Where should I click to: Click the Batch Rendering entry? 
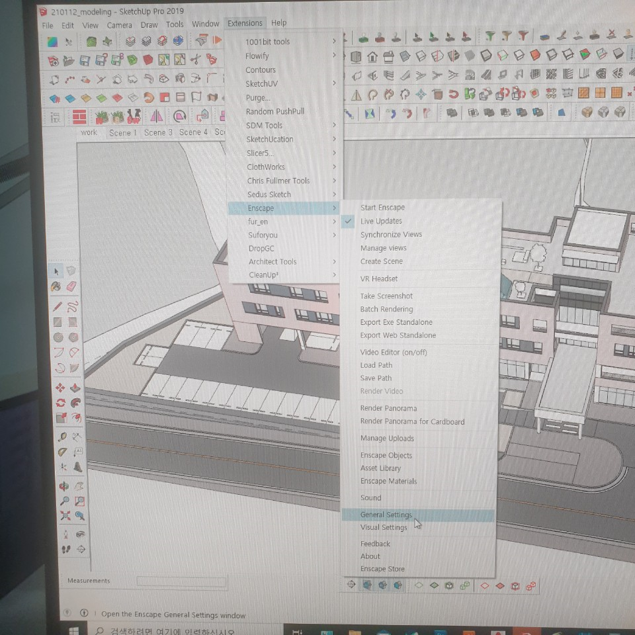click(x=386, y=309)
